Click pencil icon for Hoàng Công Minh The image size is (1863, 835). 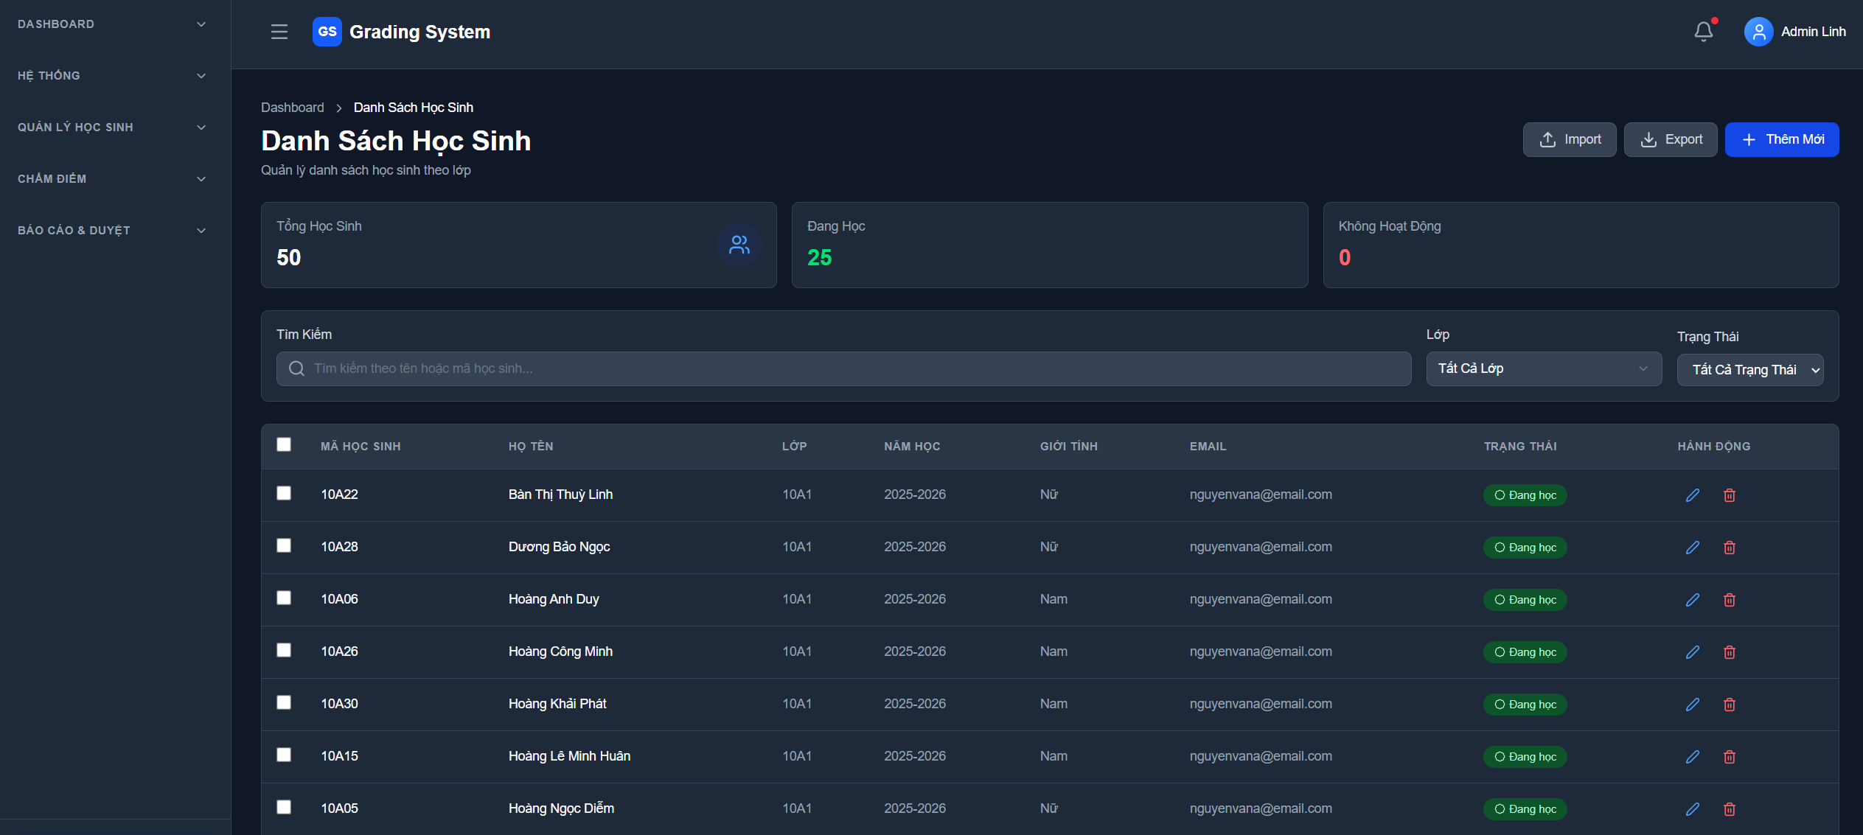(1692, 652)
